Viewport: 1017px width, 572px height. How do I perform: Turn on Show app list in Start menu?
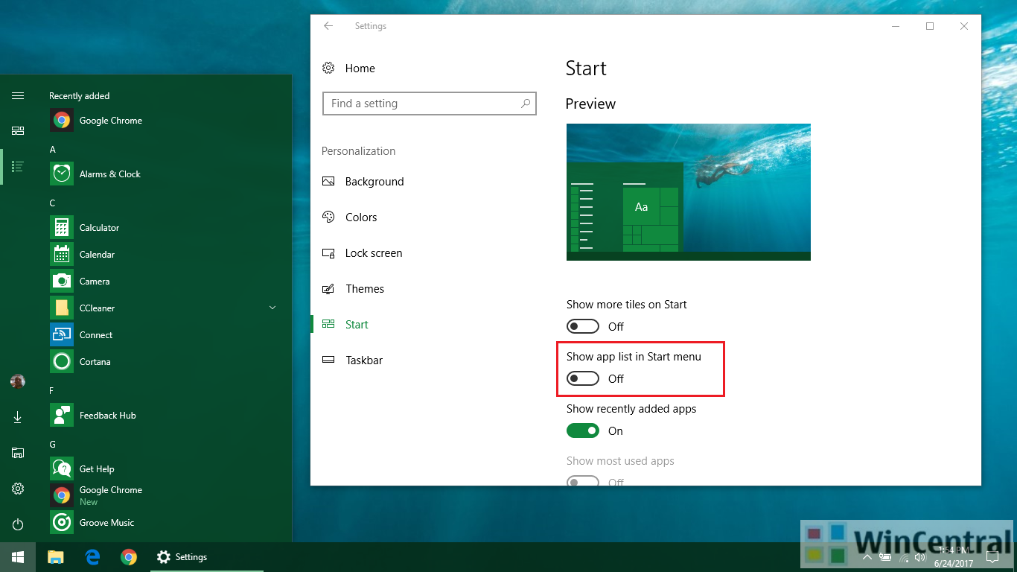coord(583,378)
